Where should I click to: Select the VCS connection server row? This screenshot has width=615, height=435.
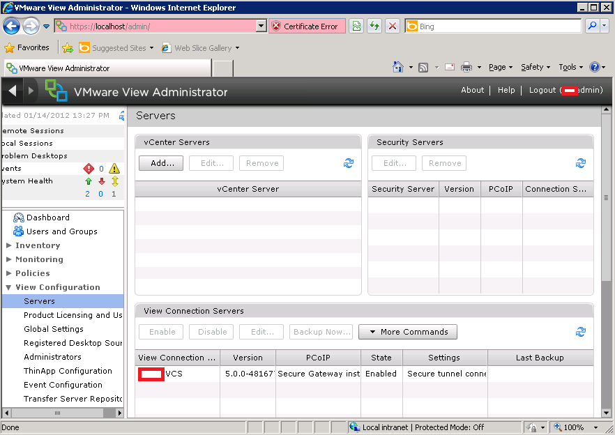(x=364, y=374)
